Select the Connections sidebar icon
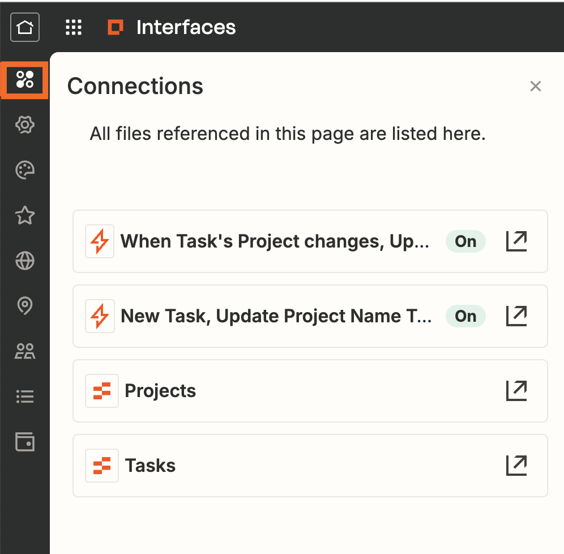The image size is (564, 554). tap(25, 79)
